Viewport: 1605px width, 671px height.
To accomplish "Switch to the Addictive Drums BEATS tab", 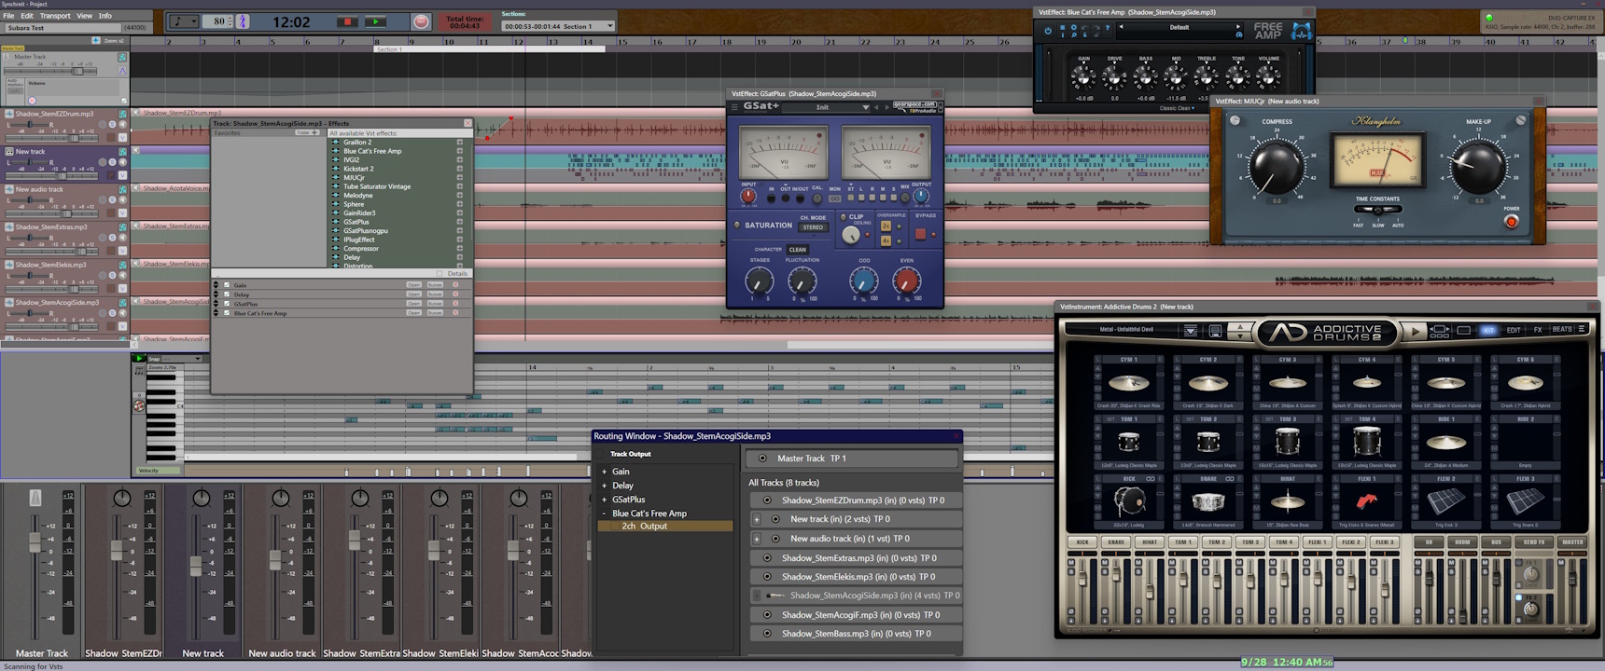I will coord(1562,330).
